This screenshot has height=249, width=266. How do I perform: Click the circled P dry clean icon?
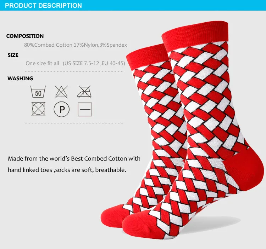(62, 109)
